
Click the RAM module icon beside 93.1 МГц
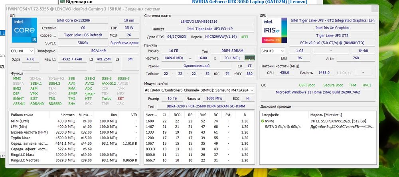point(250,58)
